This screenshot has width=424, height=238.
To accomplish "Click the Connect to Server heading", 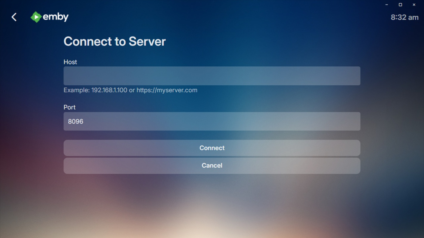I will tap(114, 41).
